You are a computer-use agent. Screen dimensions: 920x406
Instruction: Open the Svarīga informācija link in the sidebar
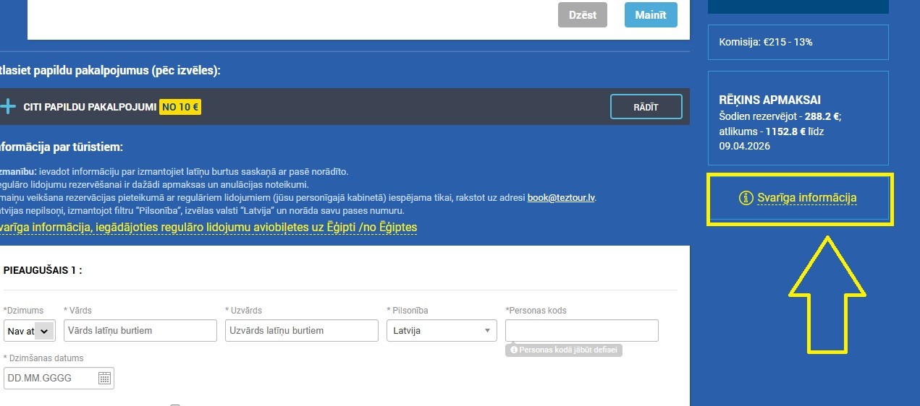coord(807,198)
